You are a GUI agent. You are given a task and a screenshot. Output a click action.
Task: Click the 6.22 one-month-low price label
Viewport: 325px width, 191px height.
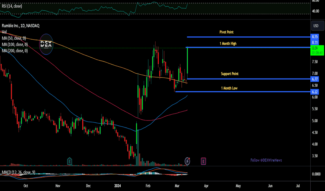pos(315,92)
